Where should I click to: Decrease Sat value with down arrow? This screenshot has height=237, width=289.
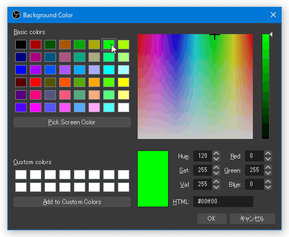(216, 173)
